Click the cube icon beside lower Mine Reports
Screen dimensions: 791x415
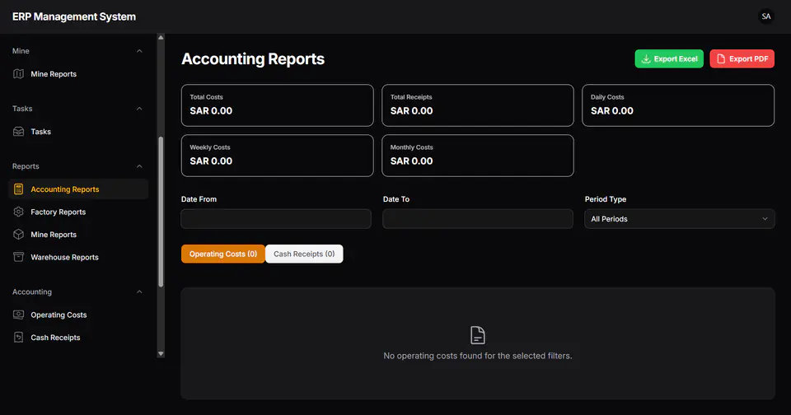(x=19, y=235)
